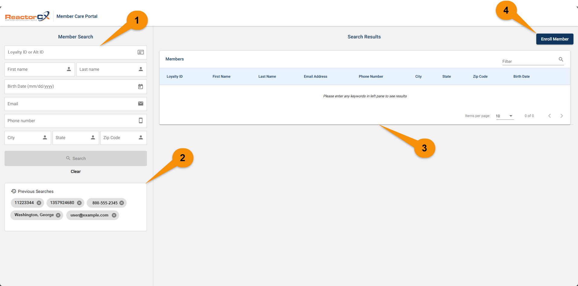Click the magnifier icon beside Filter

[x=561, y=60]
